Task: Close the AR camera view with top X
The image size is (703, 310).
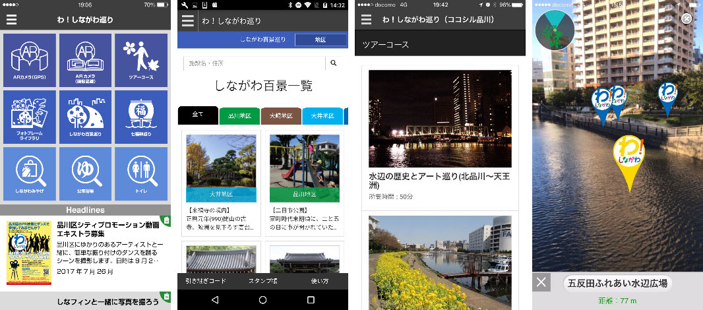Action: click(686, 18)
